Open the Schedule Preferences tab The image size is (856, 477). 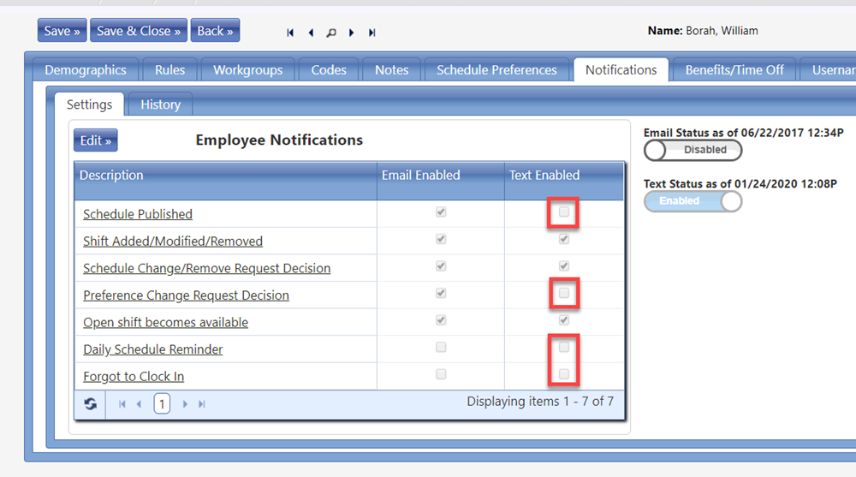[496, 70]
